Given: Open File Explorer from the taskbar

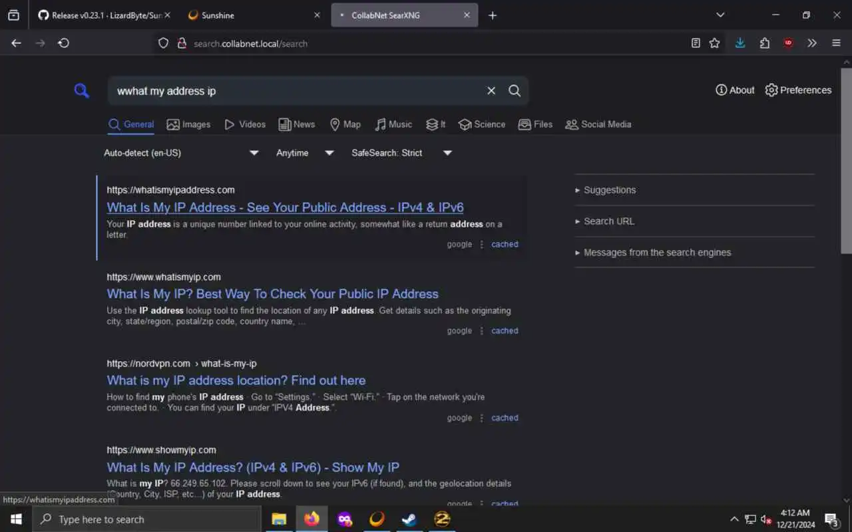Looking at the screenshot, I should (x=279, y=519).
